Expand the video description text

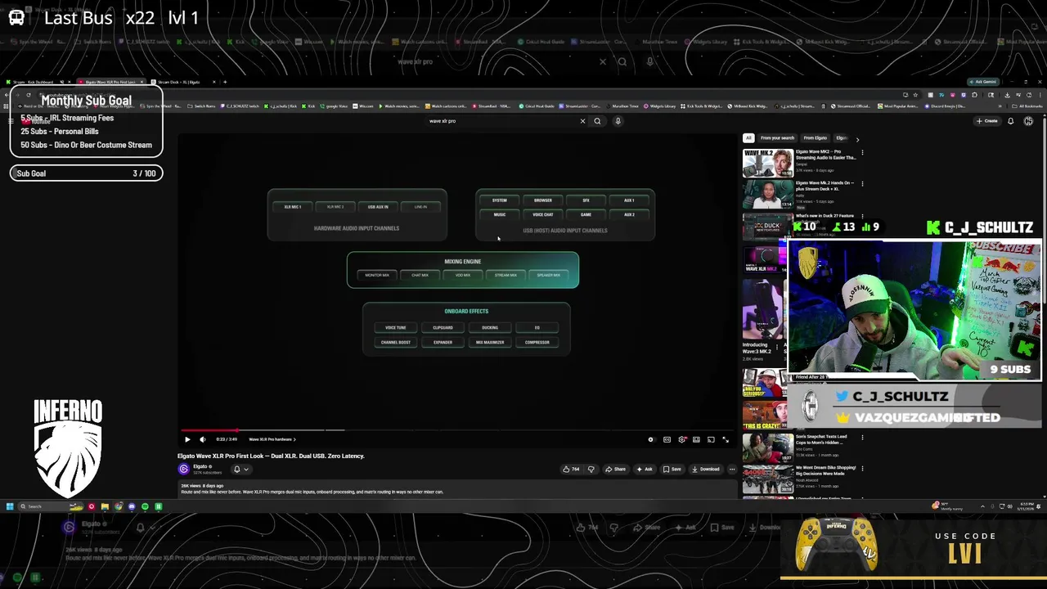[458, 489]
